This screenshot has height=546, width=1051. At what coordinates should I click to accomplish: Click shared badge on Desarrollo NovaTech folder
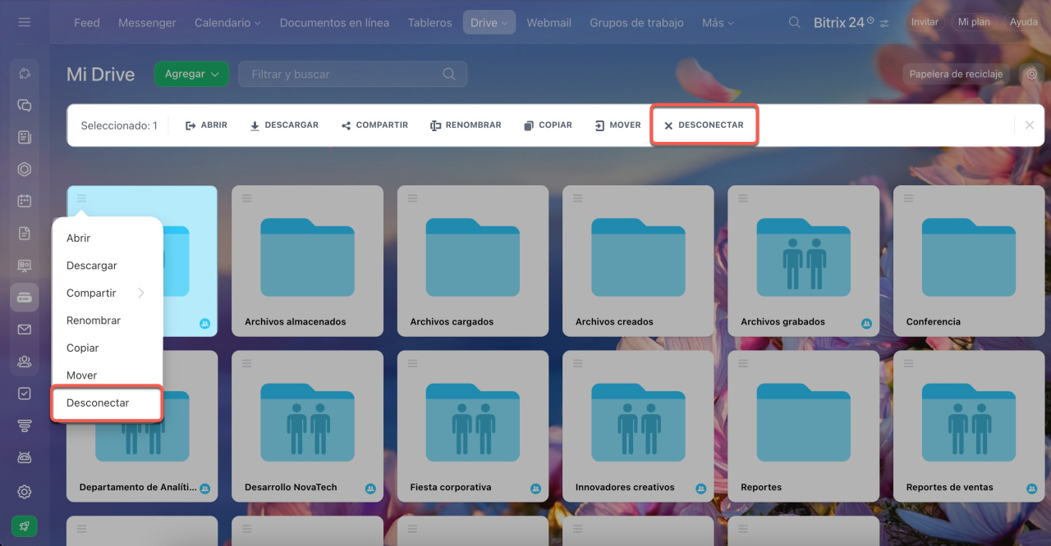370,489
